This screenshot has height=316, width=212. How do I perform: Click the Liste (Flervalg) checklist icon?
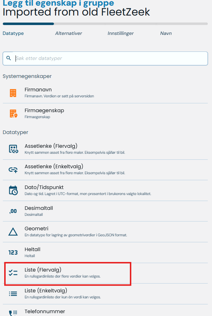click(x=13, y=273)
